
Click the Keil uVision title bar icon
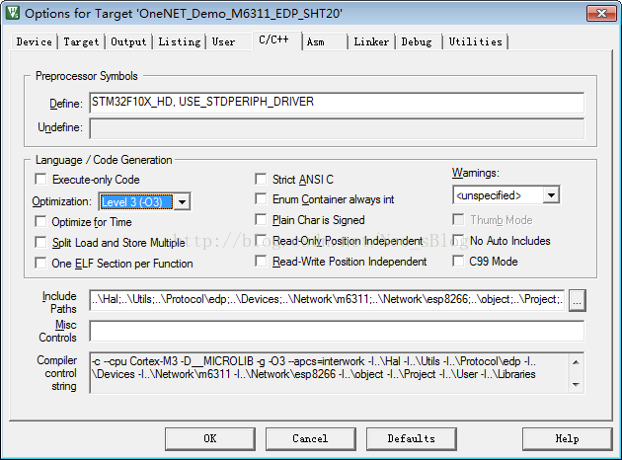(12, 13)
